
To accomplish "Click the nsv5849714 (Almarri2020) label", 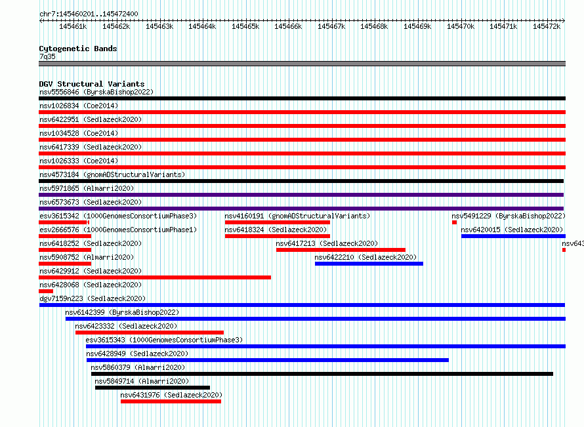I will pyautogui.click(x=142, y=381).
